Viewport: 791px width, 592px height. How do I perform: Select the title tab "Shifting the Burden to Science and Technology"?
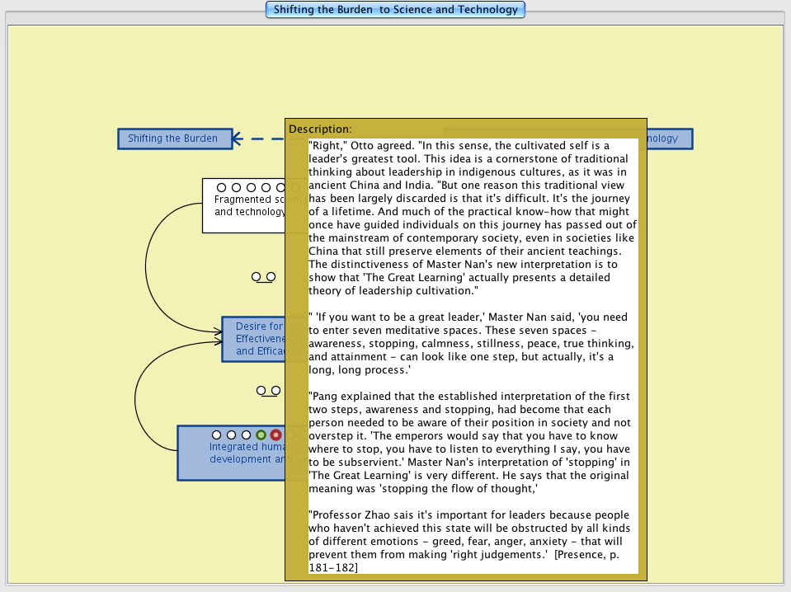[395, 10]
